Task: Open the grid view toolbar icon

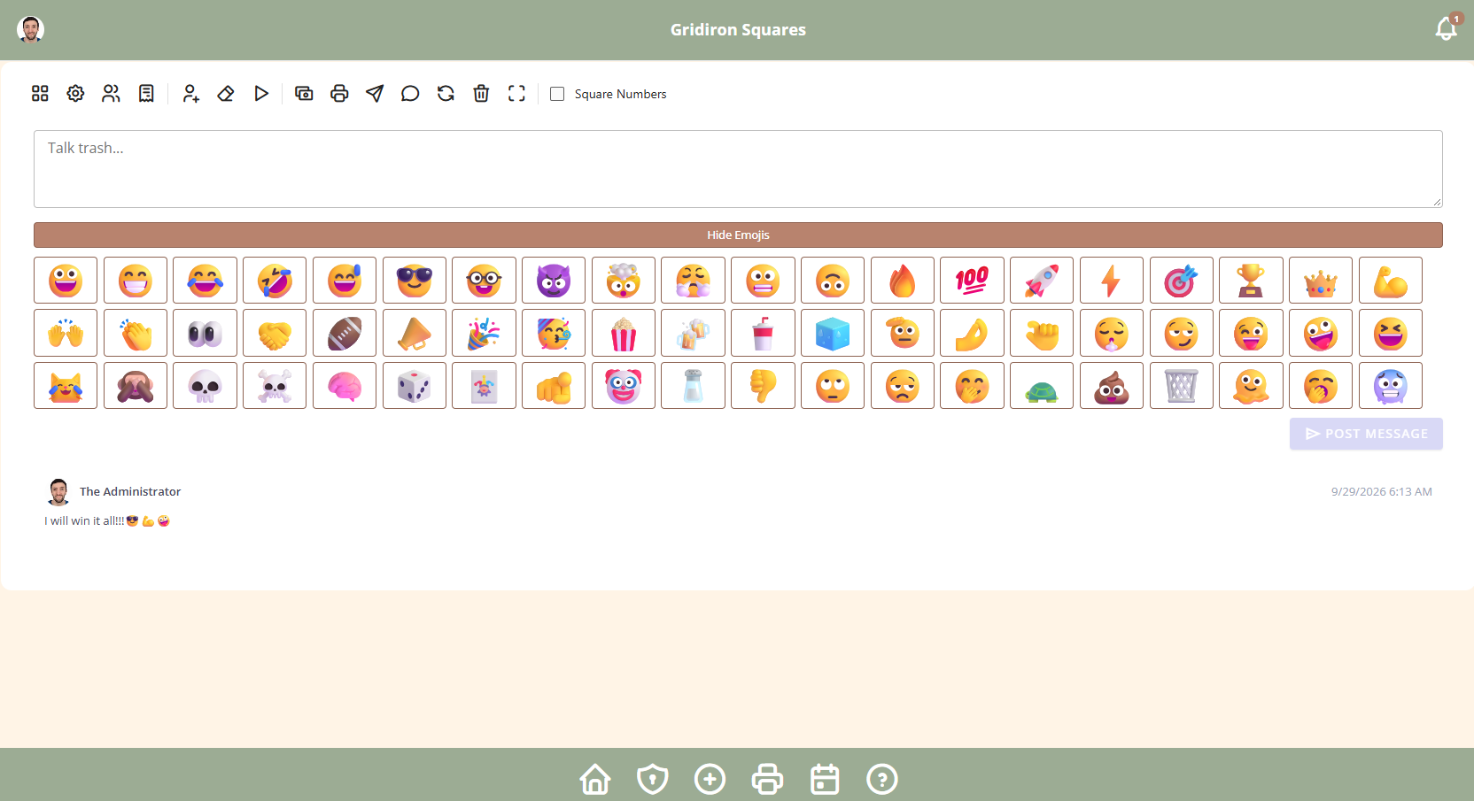Action: coord(40,94)
